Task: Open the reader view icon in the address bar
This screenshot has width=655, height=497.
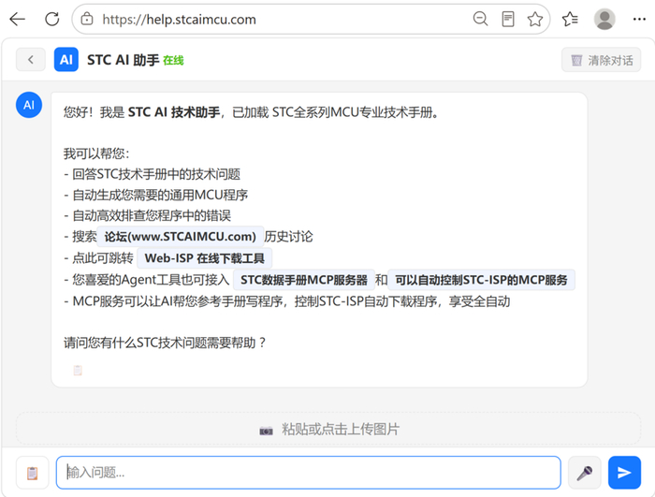Action: [507, 20]
